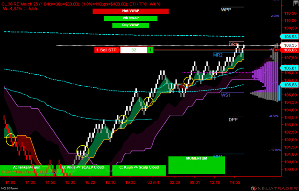Image resolution: width=299 pixels, height=191 pixels.
Task: Click the MR1 level label
Action: pos(218,157)
